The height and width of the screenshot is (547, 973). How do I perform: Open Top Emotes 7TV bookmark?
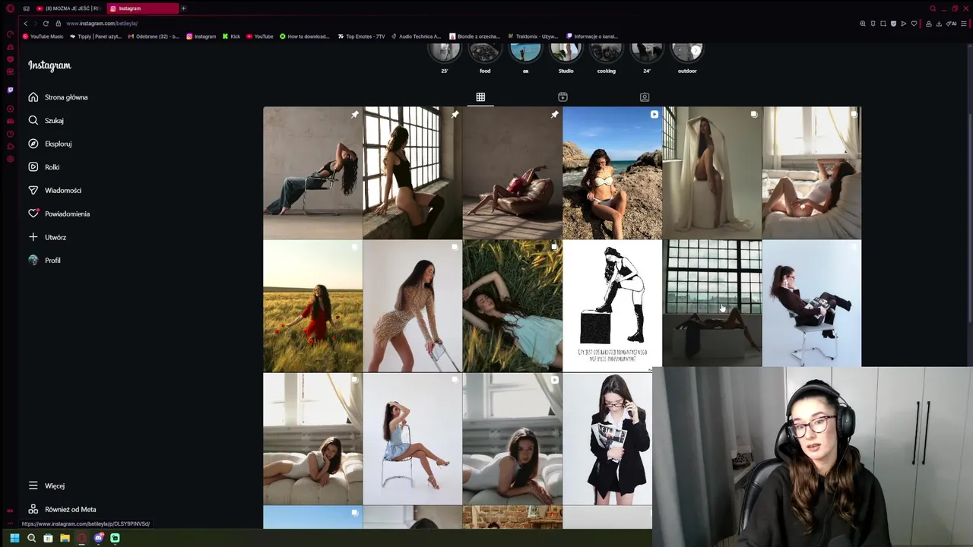point(362,36)
